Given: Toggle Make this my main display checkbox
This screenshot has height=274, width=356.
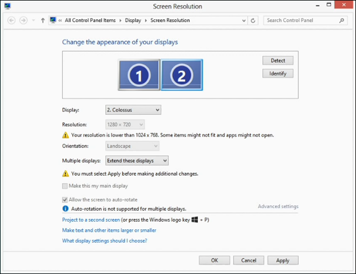Looking at the screenshot, I should coord(65,186).
